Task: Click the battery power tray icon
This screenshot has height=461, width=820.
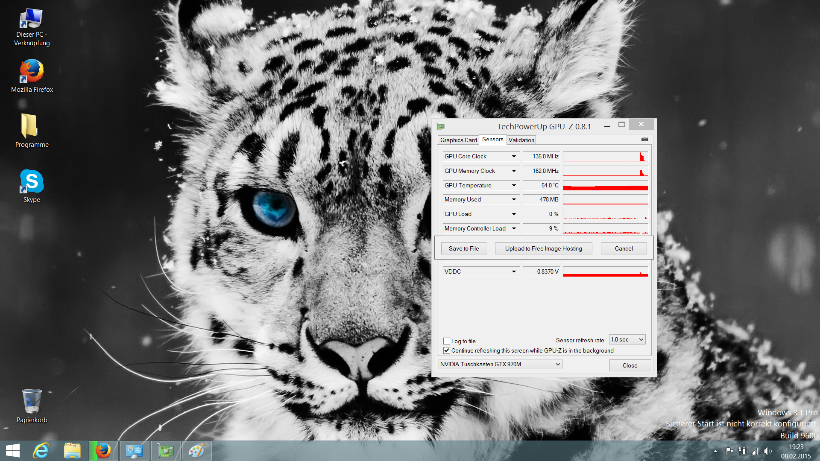Action: [x=742, y=451]
